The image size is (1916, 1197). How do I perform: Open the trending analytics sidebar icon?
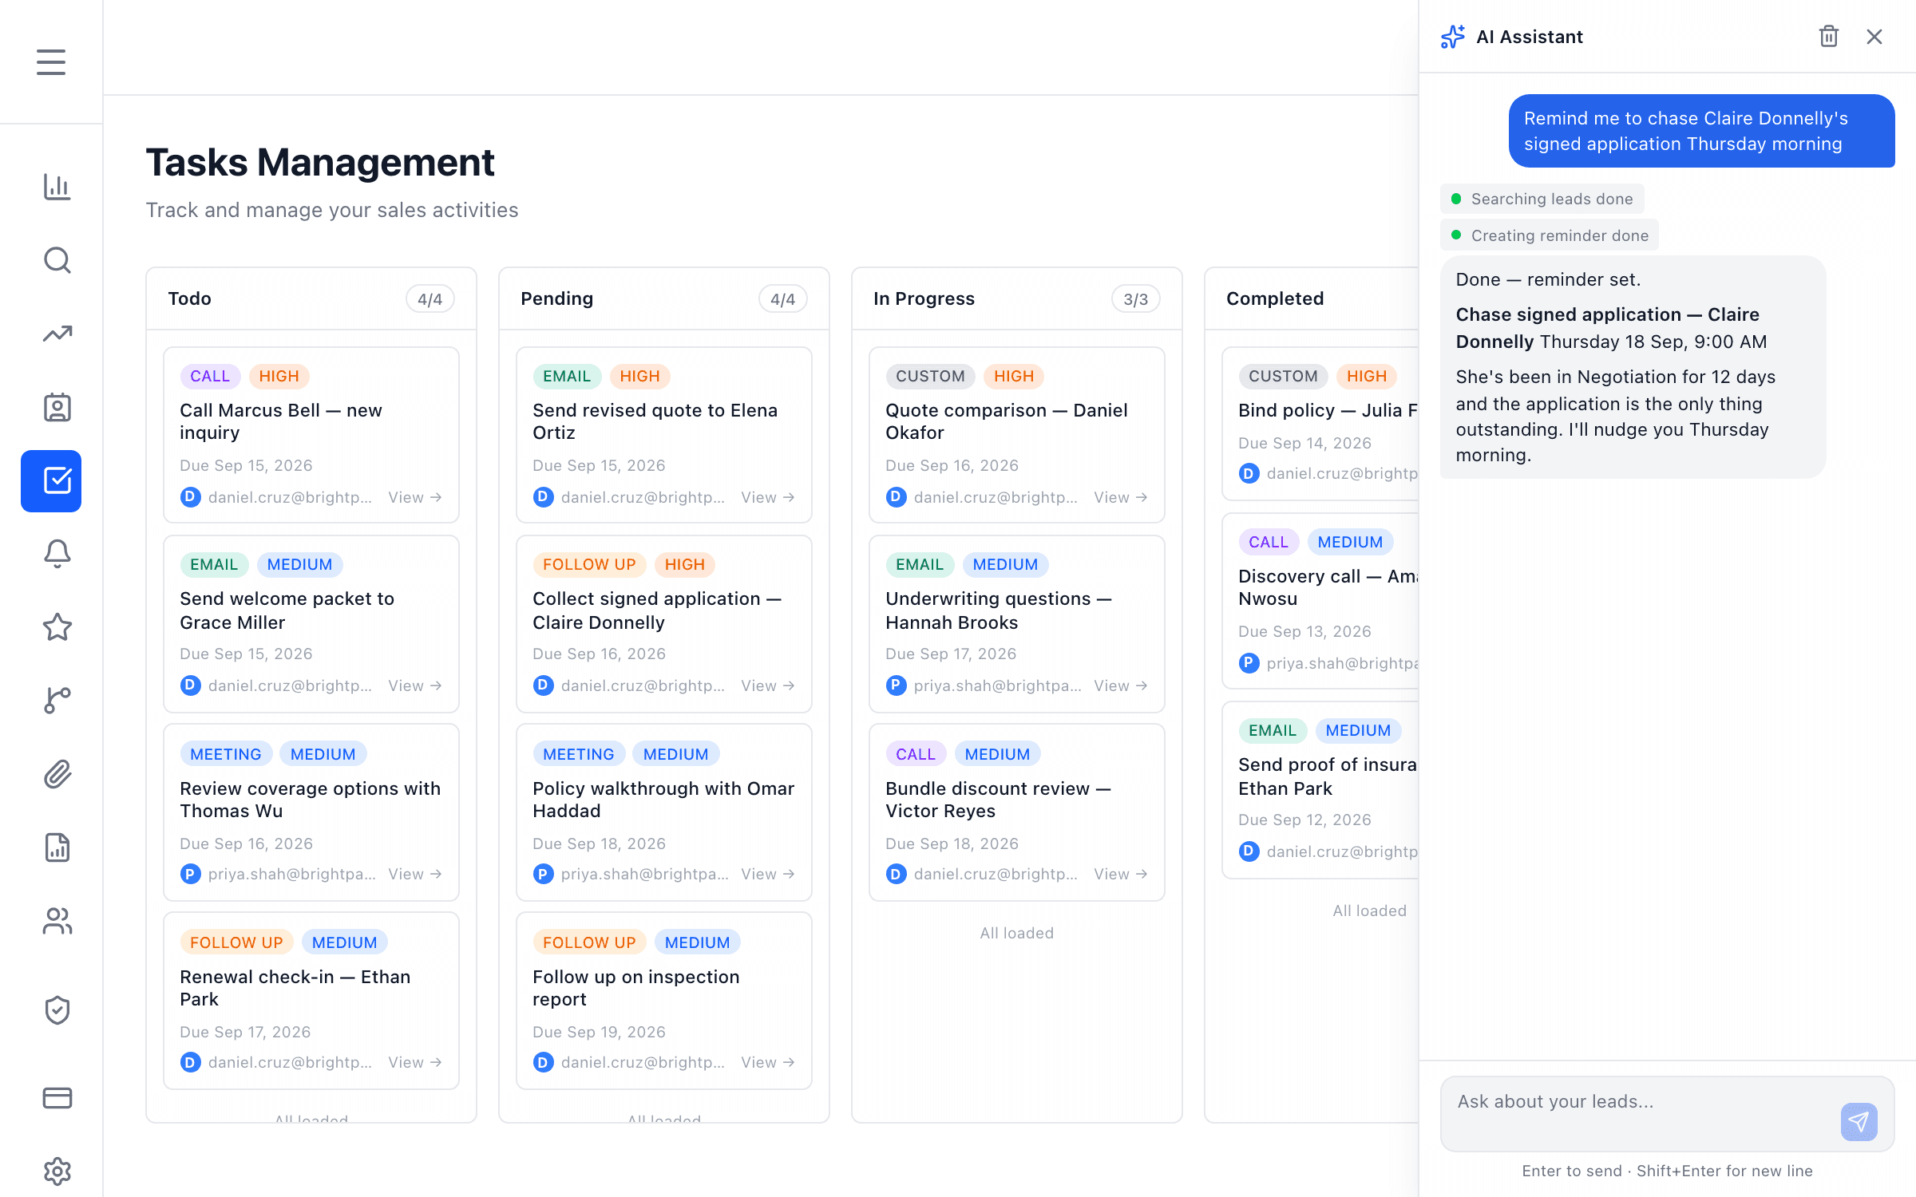[57, 334]
